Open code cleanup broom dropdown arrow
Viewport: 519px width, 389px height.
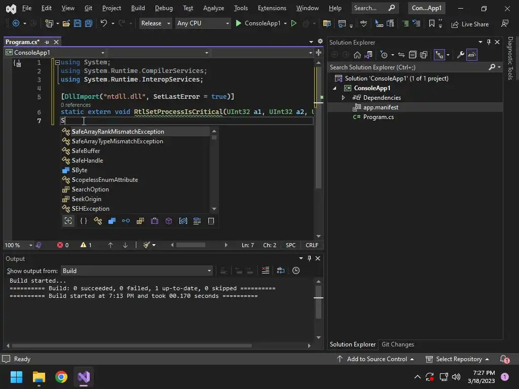154,245
